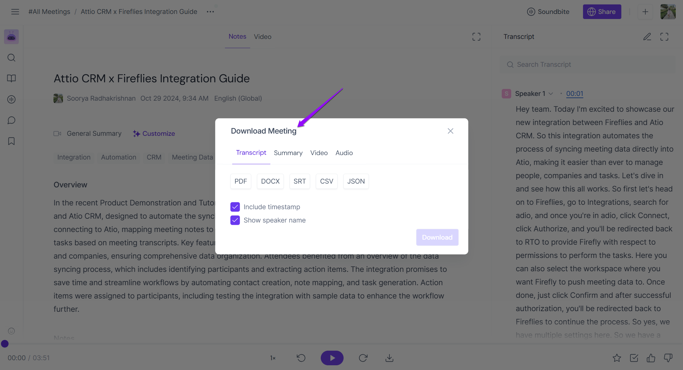The height and width of the screenshot is (370, 683).
Task: Click the Share icon button
Action: pos(601,11)
